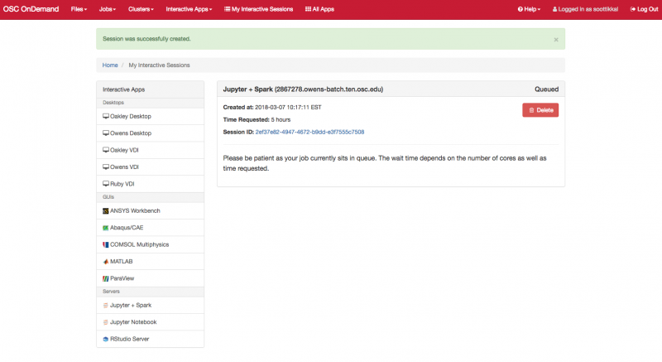This screenshot has height=362, width=662.
Task: Open the Clusters dropdown menu
Action: coord(145,9)
